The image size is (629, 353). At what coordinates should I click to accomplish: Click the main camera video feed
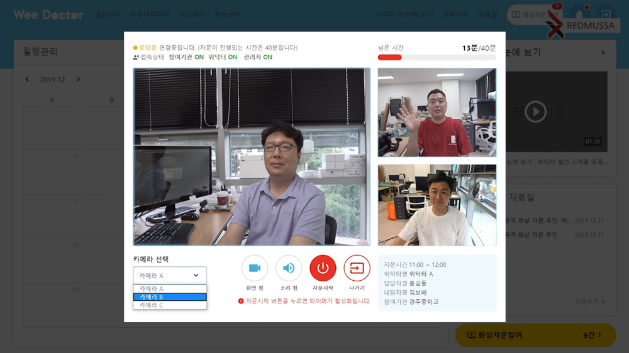(x=252, y=156)
